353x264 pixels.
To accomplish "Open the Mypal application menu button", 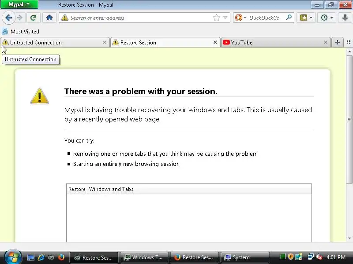I will [x=19, y=4].
